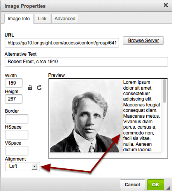This screenshot has height=191, width=172.
Task: Click the Width field showing 189
Action: [x=14, y=83]
